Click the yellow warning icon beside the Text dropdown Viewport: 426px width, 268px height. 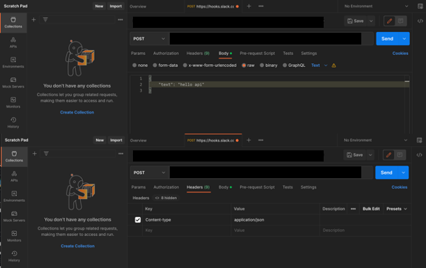333,65
